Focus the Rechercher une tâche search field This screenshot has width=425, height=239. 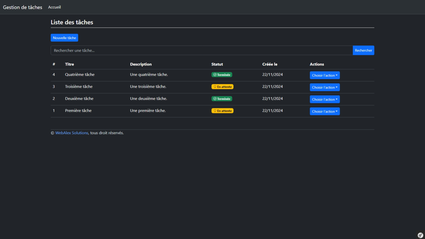(x=201, y=51)
